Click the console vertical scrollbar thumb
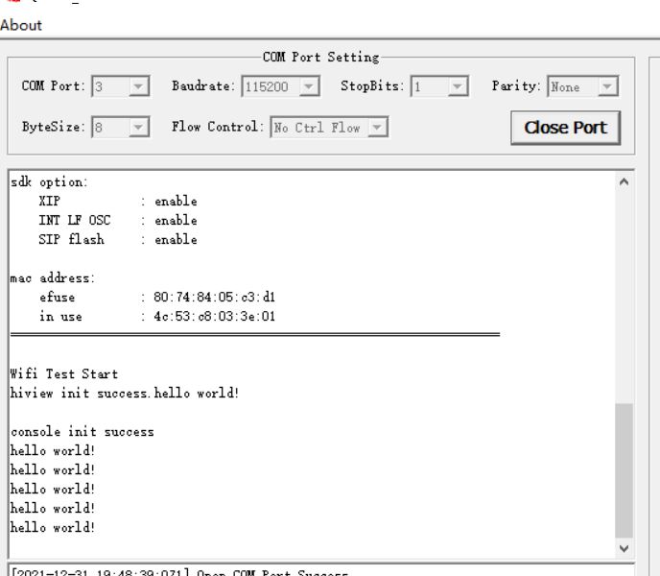Screen dimensions: 660x576 point(625,470)
